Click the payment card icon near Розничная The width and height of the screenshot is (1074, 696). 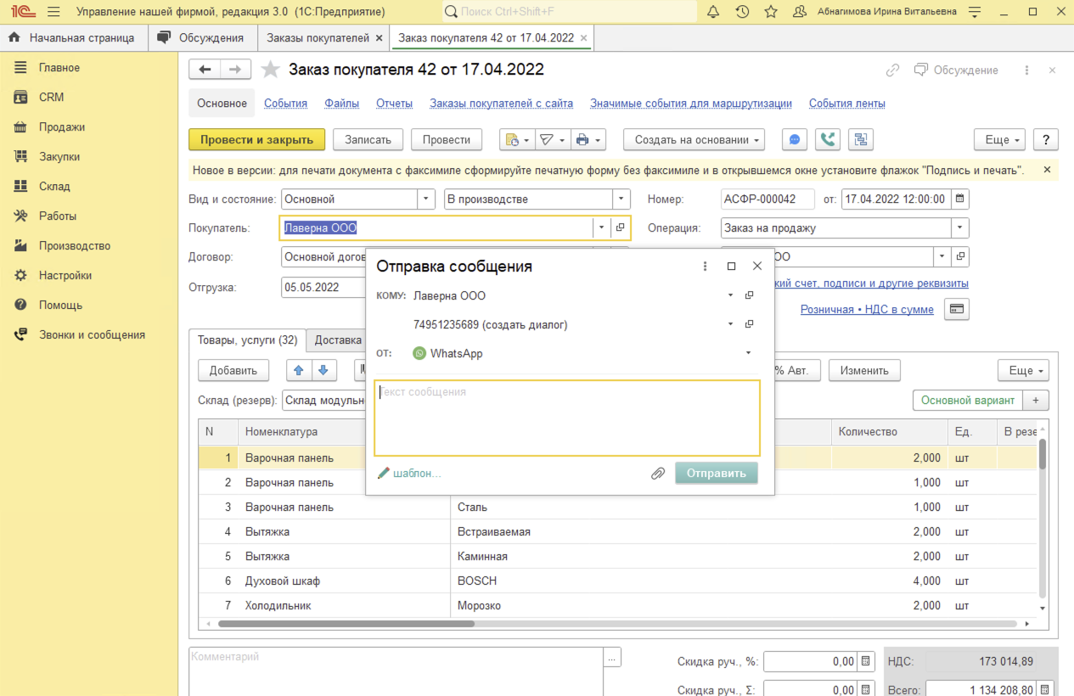pos(957,310)
